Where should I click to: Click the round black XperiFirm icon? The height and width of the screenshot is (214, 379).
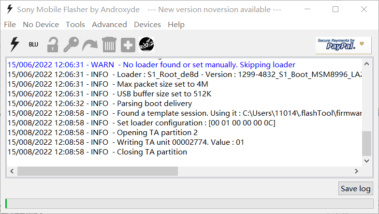[146, 45]
